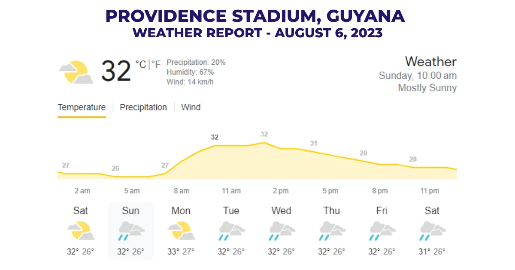Click Friday's rain cloud icon

[382, 231]
